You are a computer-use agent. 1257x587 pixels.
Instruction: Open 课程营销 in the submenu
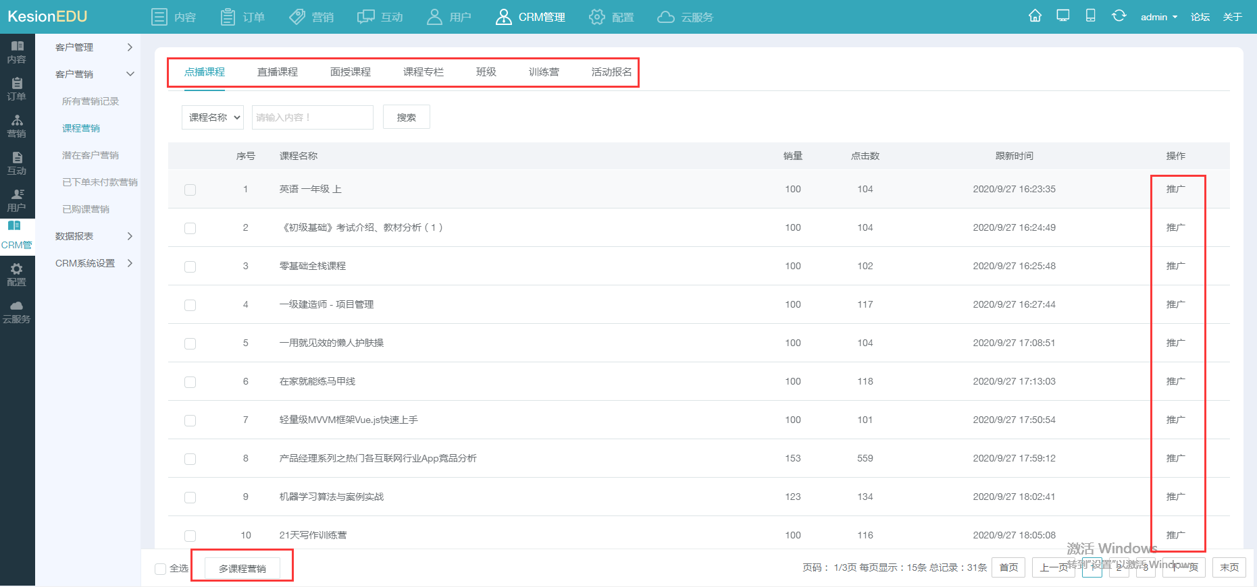(81, 128)
